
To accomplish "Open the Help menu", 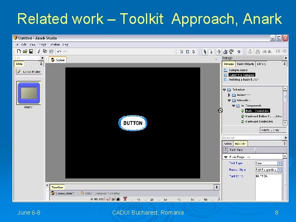I will 65,45.
